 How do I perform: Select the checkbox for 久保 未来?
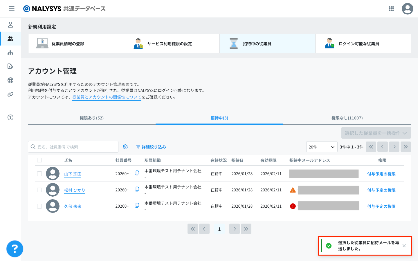click(x=39, y=206)
